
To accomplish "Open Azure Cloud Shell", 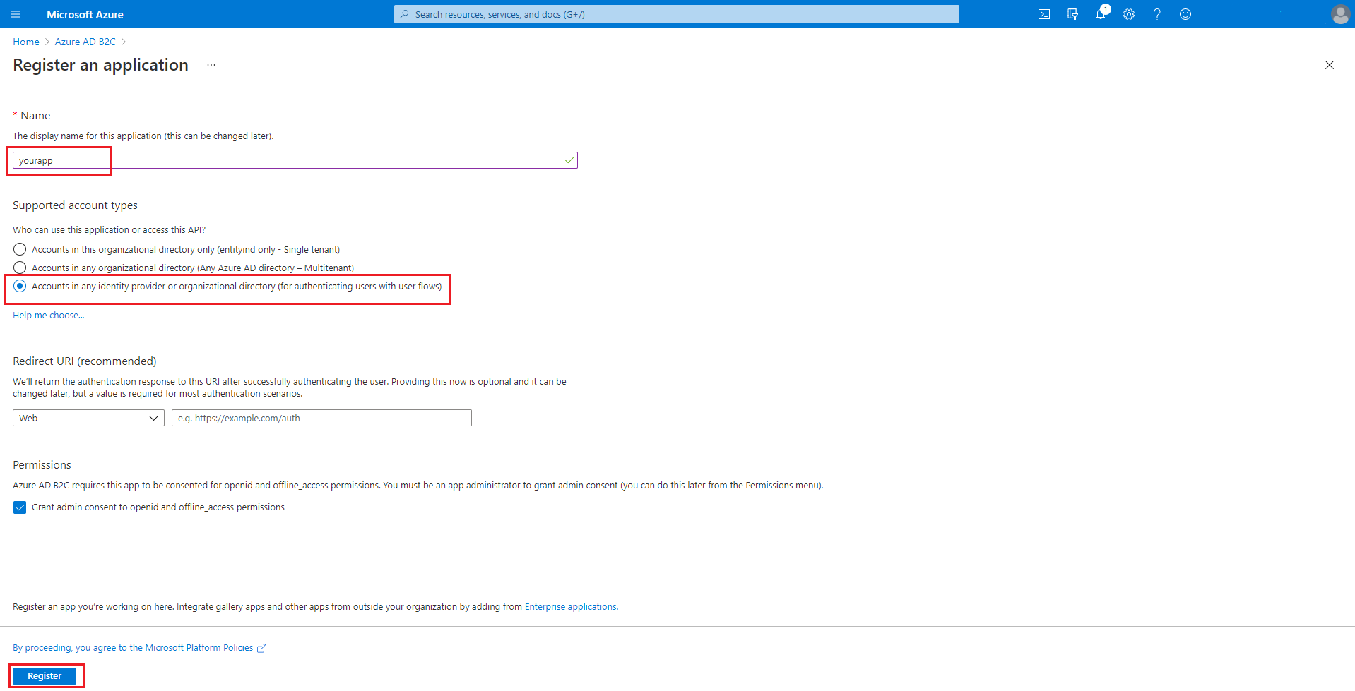I will (1043, 14).
